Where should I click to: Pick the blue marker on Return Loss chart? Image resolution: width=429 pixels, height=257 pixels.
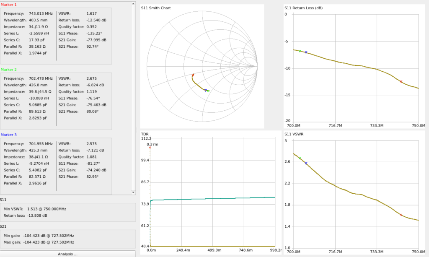tap(306, 52)
